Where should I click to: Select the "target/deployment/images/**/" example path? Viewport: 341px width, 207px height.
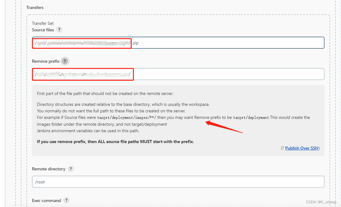(127, 118)
